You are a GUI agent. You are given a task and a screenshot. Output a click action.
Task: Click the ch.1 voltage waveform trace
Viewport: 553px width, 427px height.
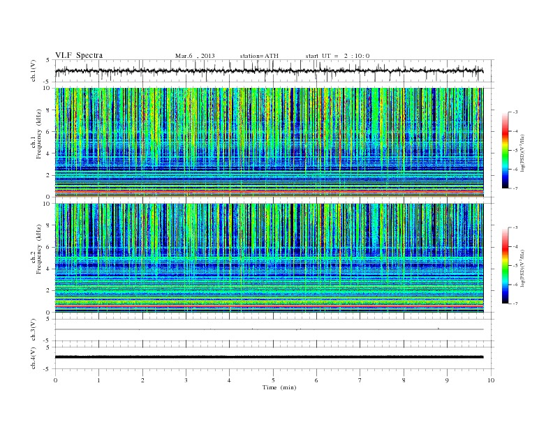[x=269, y=70]
